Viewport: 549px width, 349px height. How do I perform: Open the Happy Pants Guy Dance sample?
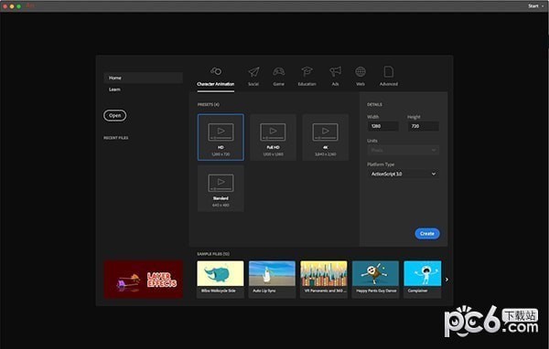pos(375,279)
